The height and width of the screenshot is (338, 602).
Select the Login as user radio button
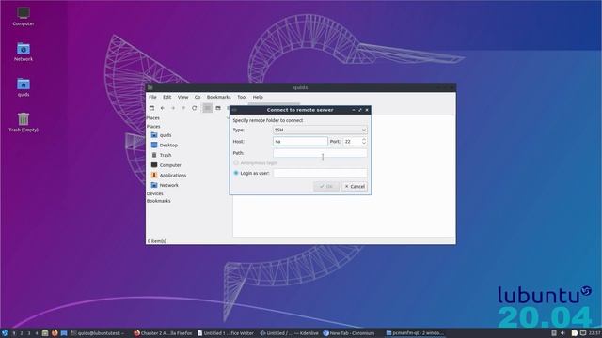(236, 173)
